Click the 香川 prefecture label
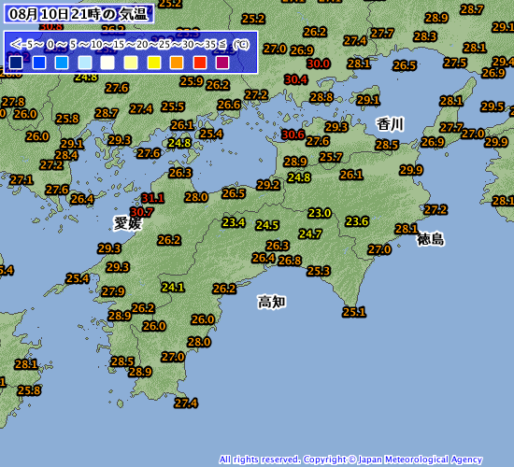Image resolution: width=514 pixels, height=467 pixels. [x=390, y=124]
